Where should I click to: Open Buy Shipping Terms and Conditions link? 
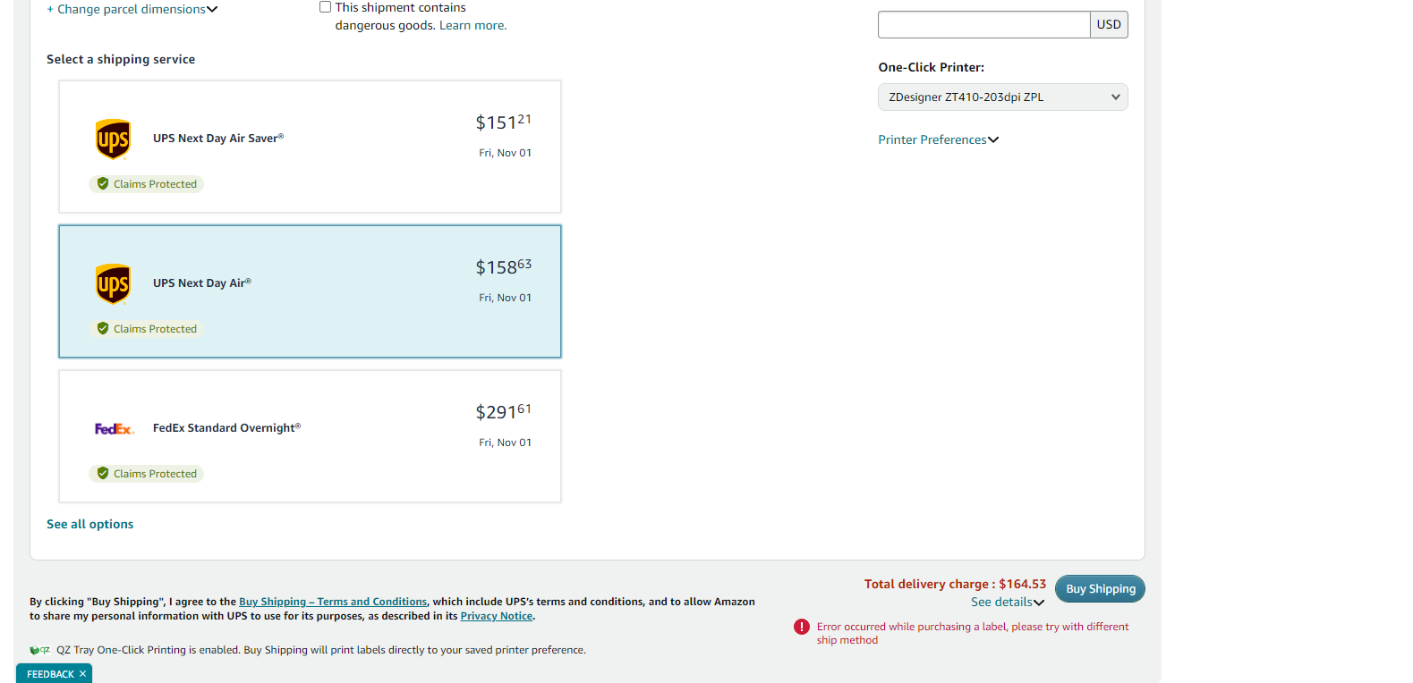(x=333, y=602)
